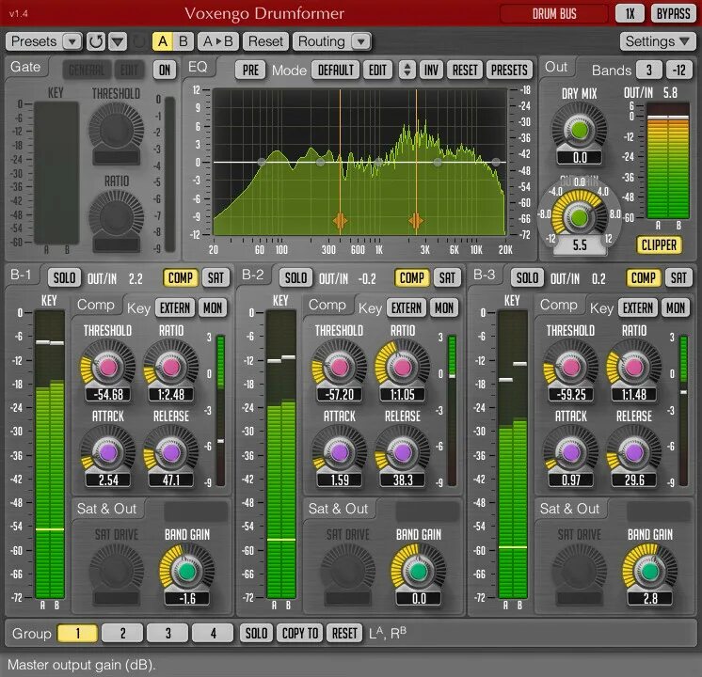Click the top bar Reset button

265,41
